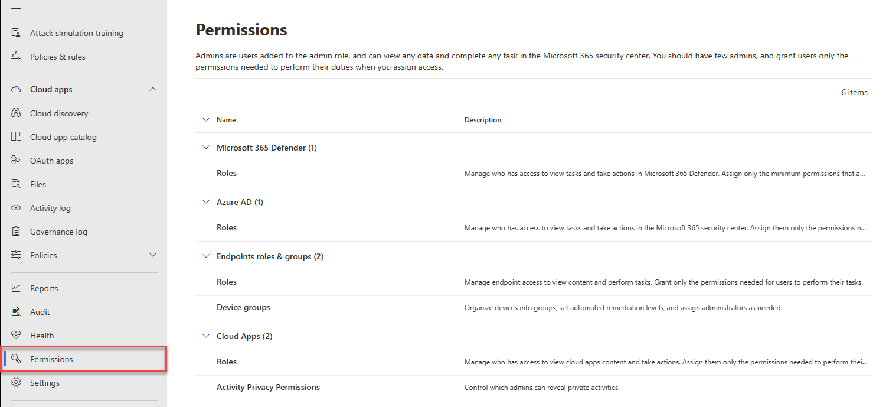Viewport: 886px width, 407px height.
Task: Click the Cloud discovery binoculars icon
Action: [16, 113]
